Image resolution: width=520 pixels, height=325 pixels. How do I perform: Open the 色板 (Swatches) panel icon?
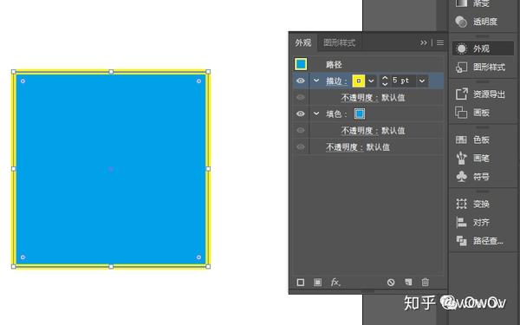point(461,140)
